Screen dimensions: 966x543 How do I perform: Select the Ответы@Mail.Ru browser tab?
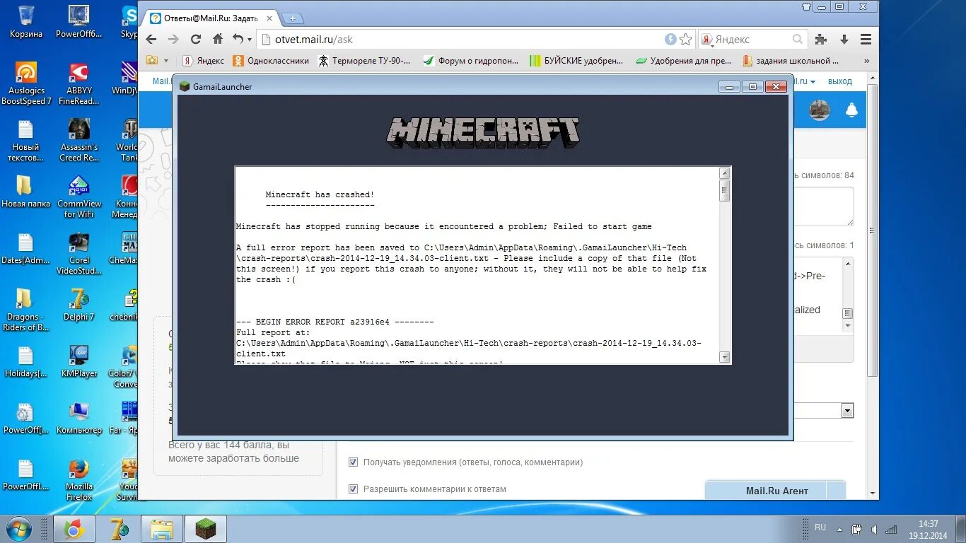pyautogui.click(x=209, y=18)
